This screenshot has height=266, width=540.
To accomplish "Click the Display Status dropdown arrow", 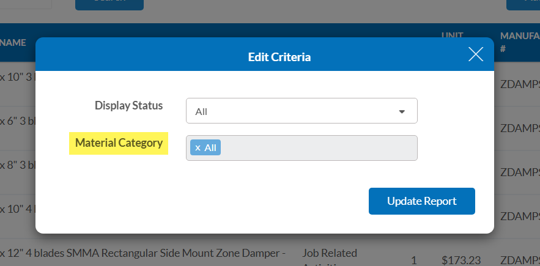I will click(402, 112).
